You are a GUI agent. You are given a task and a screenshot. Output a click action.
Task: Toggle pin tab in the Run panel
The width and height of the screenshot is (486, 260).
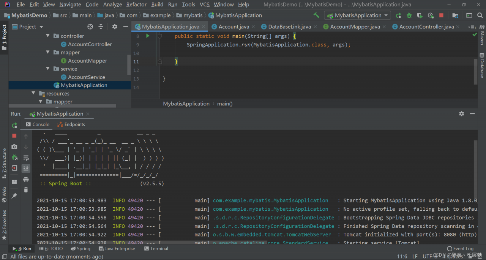point(14,196)
